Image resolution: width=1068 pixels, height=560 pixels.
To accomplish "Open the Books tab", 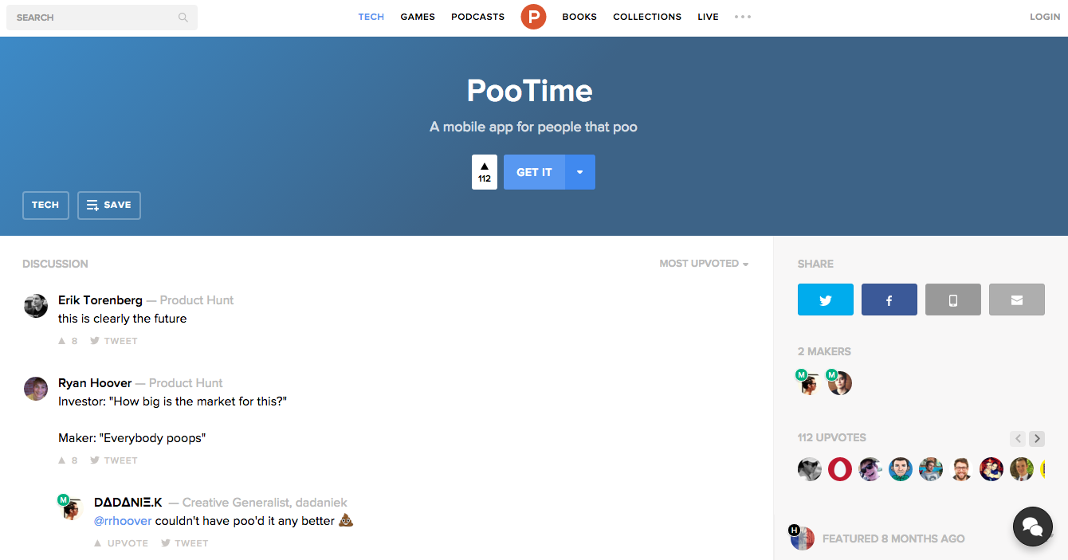I will click(579, 17).
